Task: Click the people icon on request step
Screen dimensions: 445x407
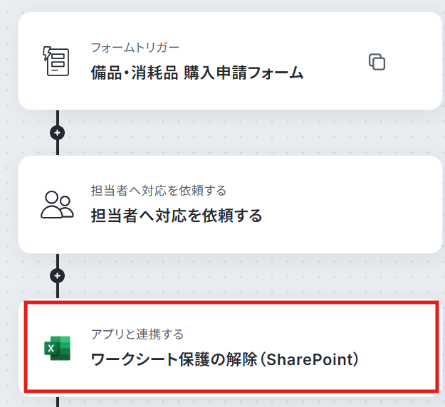Action: point(57,205)
